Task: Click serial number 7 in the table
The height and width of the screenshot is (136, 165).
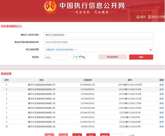Action: 7,113
